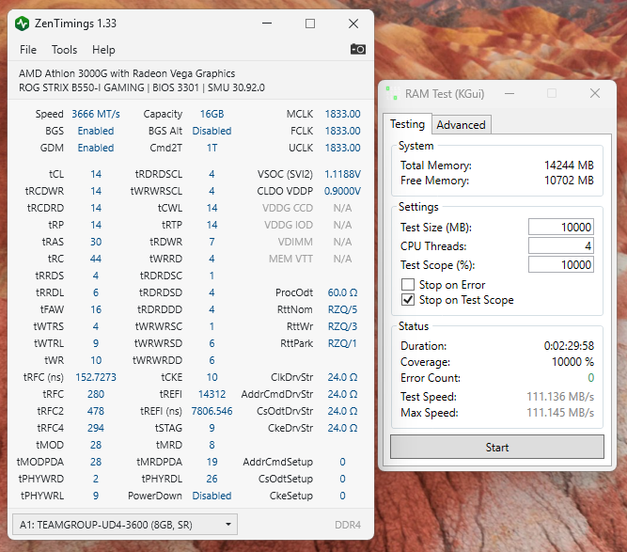The width and height of the screenshot is (627, 552).
Task: Click the tREFI (ns) value 7806.546
Action: 212,411
